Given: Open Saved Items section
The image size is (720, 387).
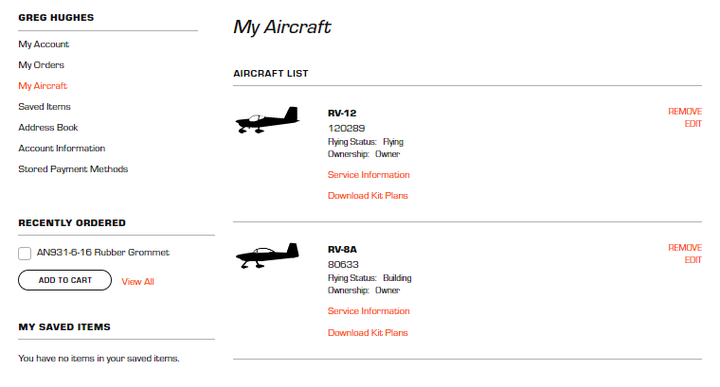Looking at the screenshot, I should coord(45,107).
